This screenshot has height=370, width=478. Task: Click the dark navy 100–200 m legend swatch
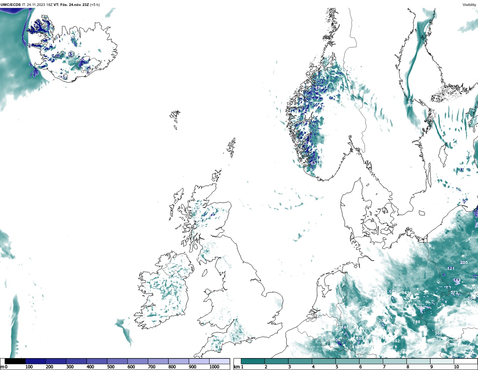pos(35,361)
